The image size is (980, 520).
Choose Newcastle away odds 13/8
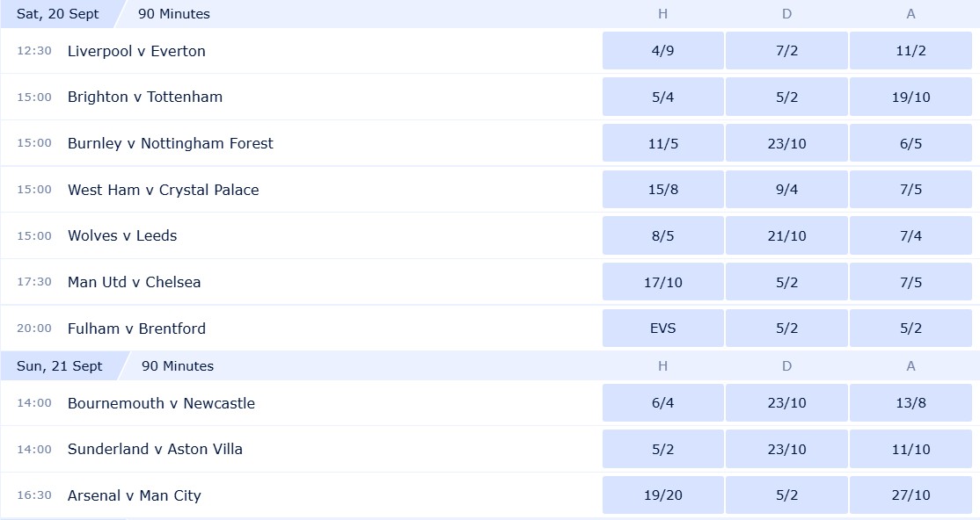[911, 402]
